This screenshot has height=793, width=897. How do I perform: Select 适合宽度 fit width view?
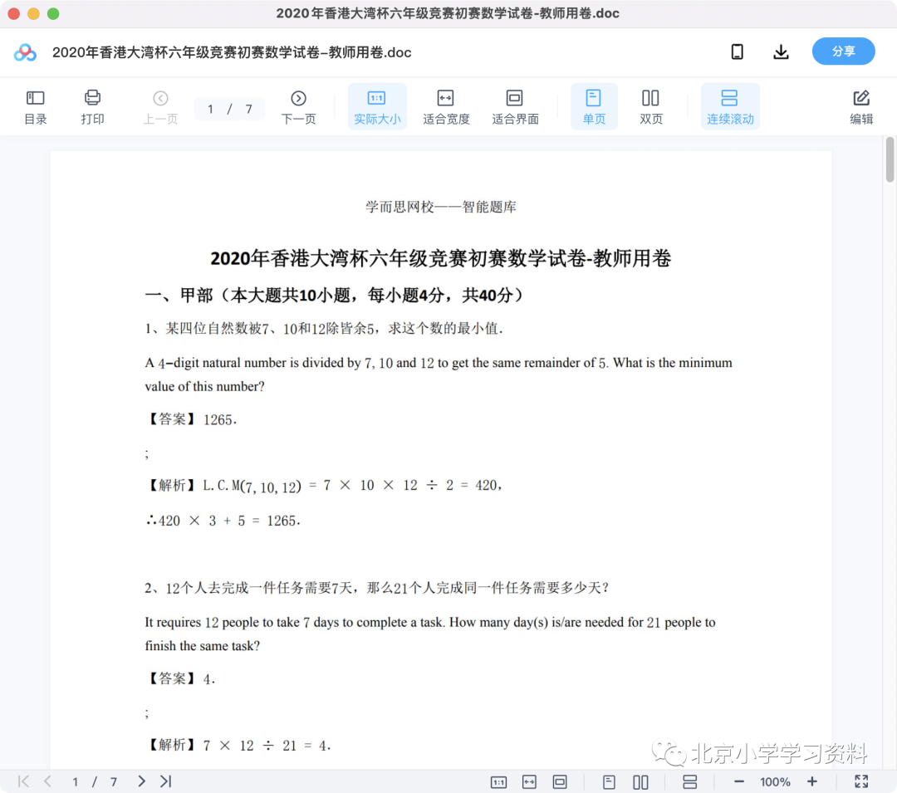(x=446, y=107)
